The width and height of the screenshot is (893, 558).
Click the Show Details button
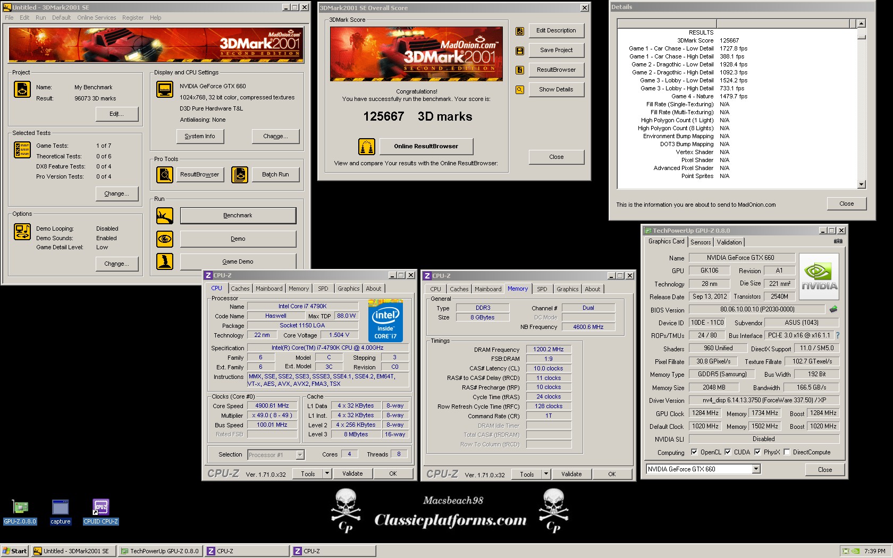556,89
